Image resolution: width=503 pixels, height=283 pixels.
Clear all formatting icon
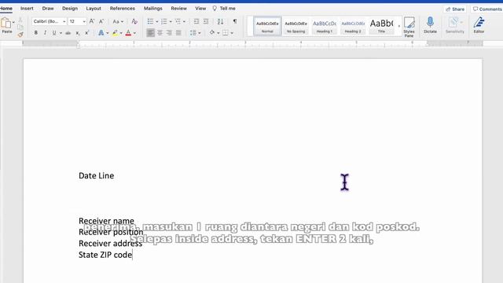coord(134,21)
